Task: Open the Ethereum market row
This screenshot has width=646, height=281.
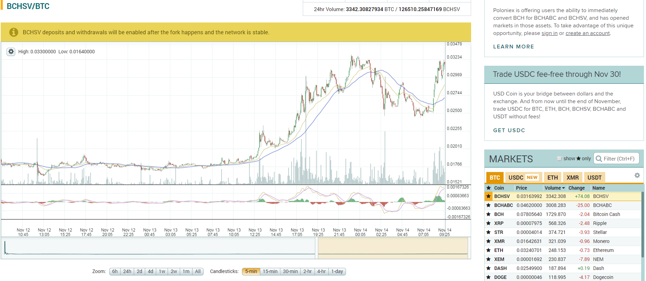Action: coord(563,250)
